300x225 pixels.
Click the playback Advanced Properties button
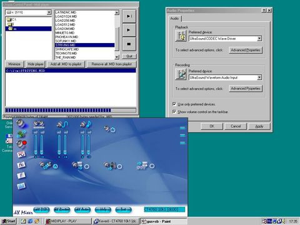tap(246, 50)
